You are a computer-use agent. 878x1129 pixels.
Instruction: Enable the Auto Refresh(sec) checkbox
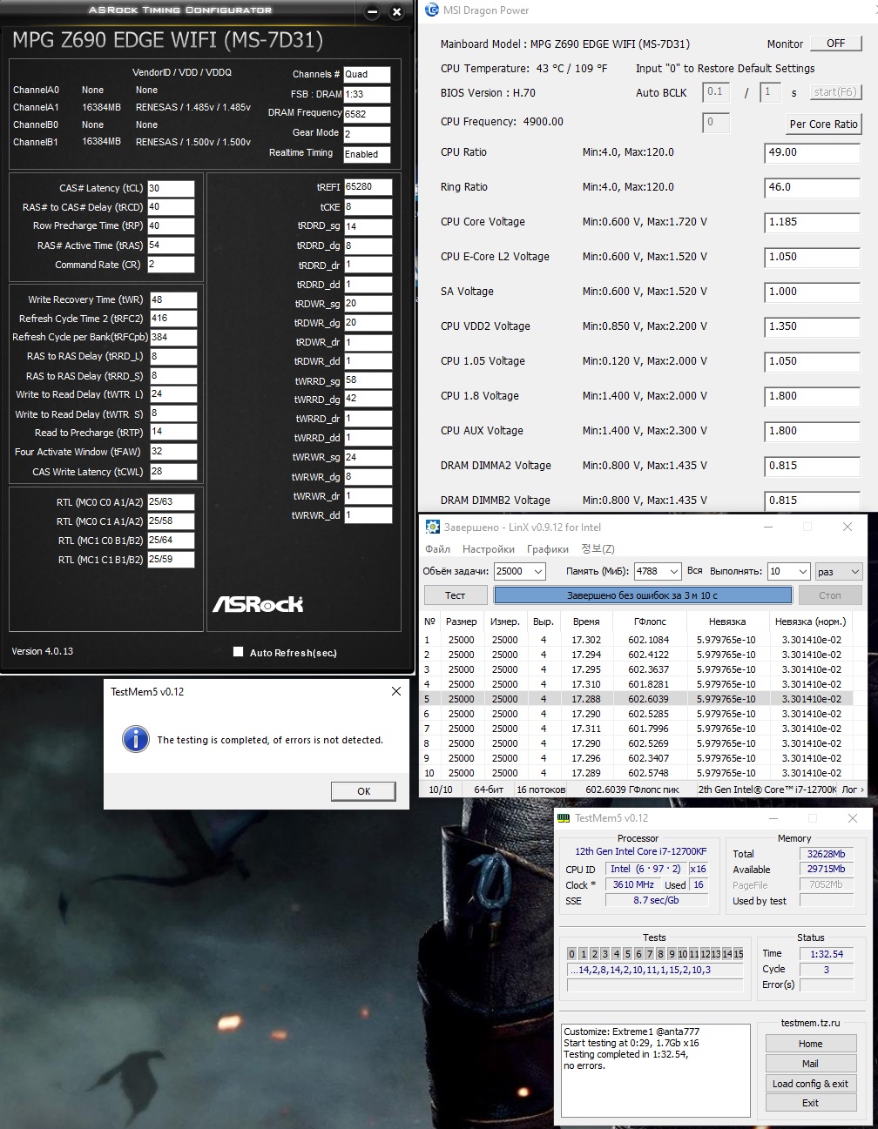[239, 652]
